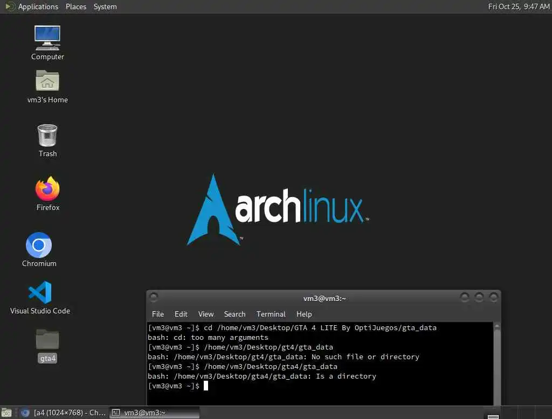Select the gta4 folder on the desktop
Image resolution: width=552 pixels, height=419 pixels.
47,345
